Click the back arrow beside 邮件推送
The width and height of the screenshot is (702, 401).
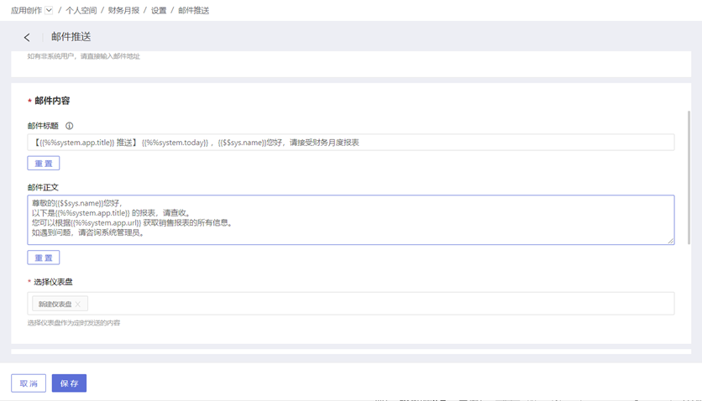(x=27, y=37)
